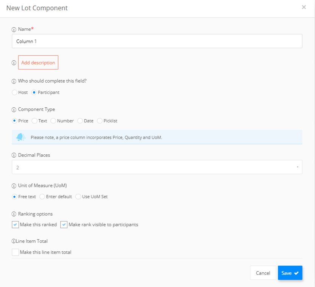315x287 pixels.
Task: Click the Save button
Action: tap(290, 273)
